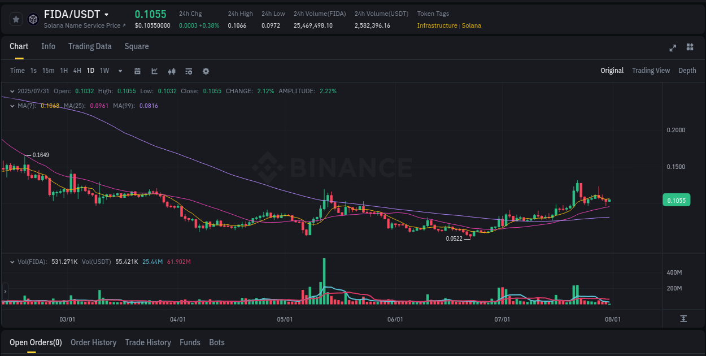This screenshot has height=356, width=706.
Task: Open the technical indicators icon
Action: [188, 71]
